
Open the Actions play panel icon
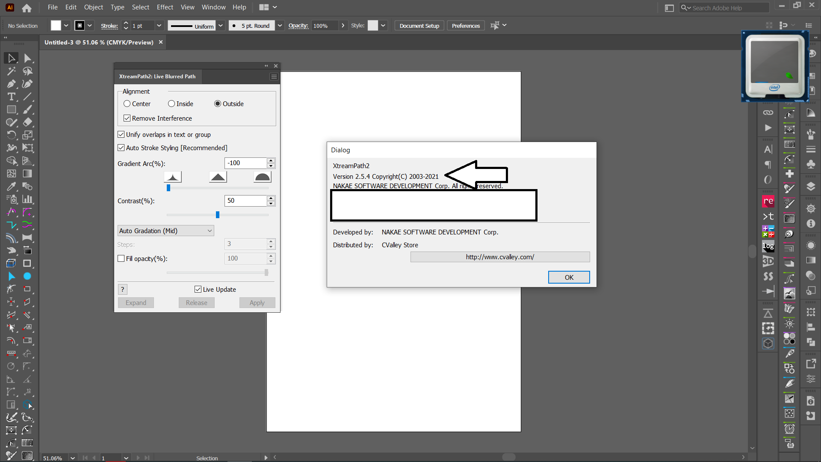pos(768,127)
